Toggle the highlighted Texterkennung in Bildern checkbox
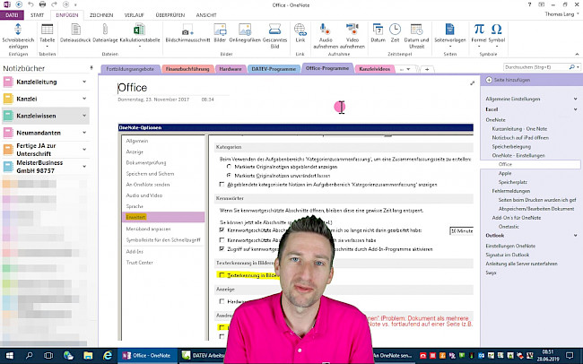The image size is (583, 364). [x=222, y=274]
